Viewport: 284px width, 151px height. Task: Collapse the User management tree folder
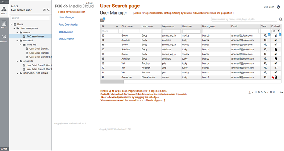[17, 28]
